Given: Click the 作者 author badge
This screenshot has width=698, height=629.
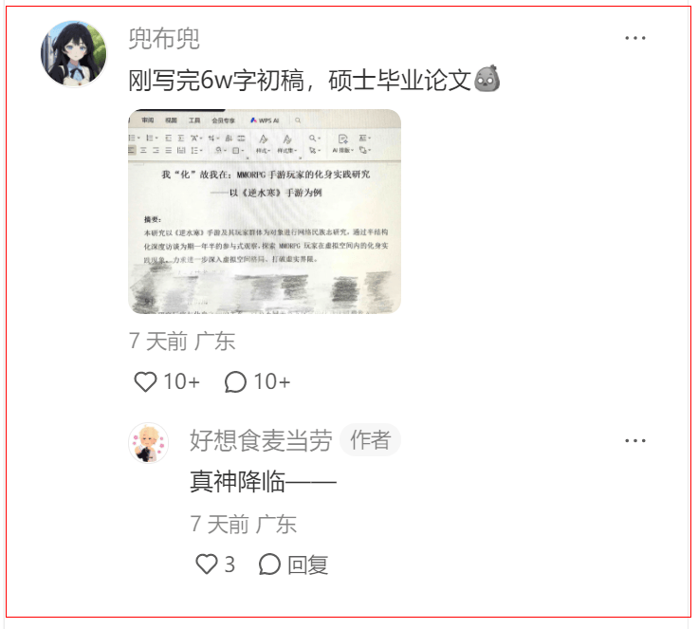Looking at the screenshot, I should [371, 440].
